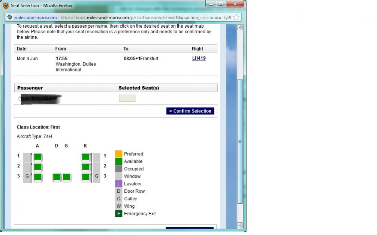Screen dimensions: 377x235
Task: Select middle seat 3G
Action: (x=66, y=177)
